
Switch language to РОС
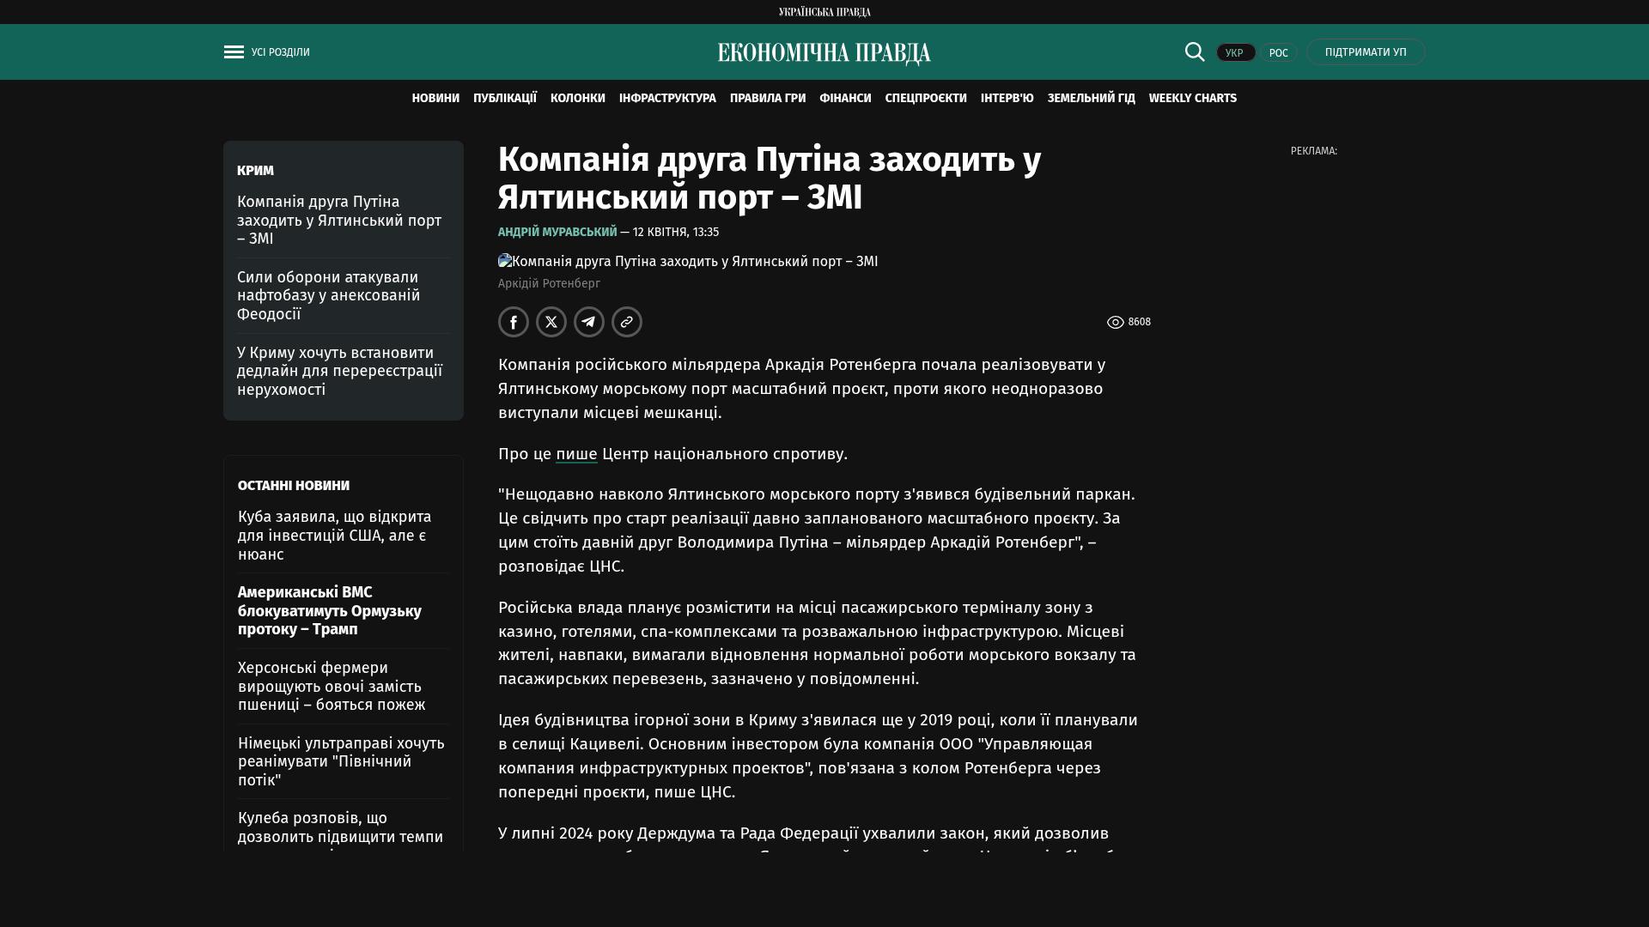(1278, 53)
